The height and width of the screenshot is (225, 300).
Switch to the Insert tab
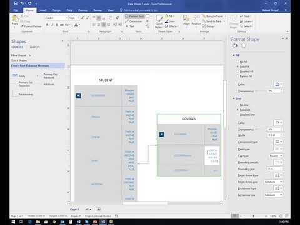point(43,10)
